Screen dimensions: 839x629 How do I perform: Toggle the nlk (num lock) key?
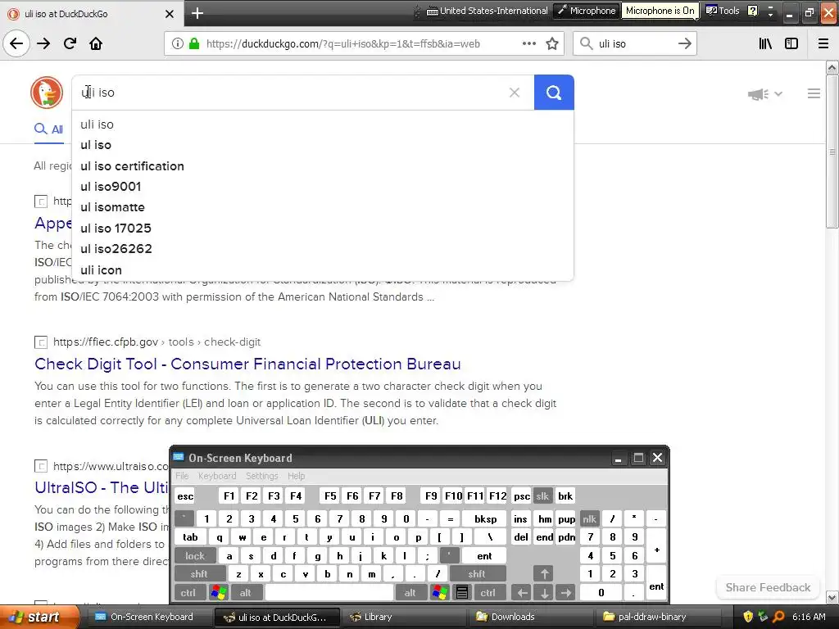pyautogui.click(x=589, y=518)
